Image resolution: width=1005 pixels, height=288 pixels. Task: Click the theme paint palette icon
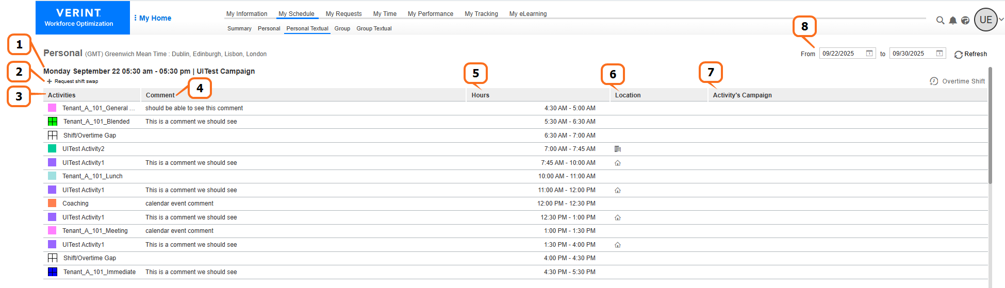965,20
